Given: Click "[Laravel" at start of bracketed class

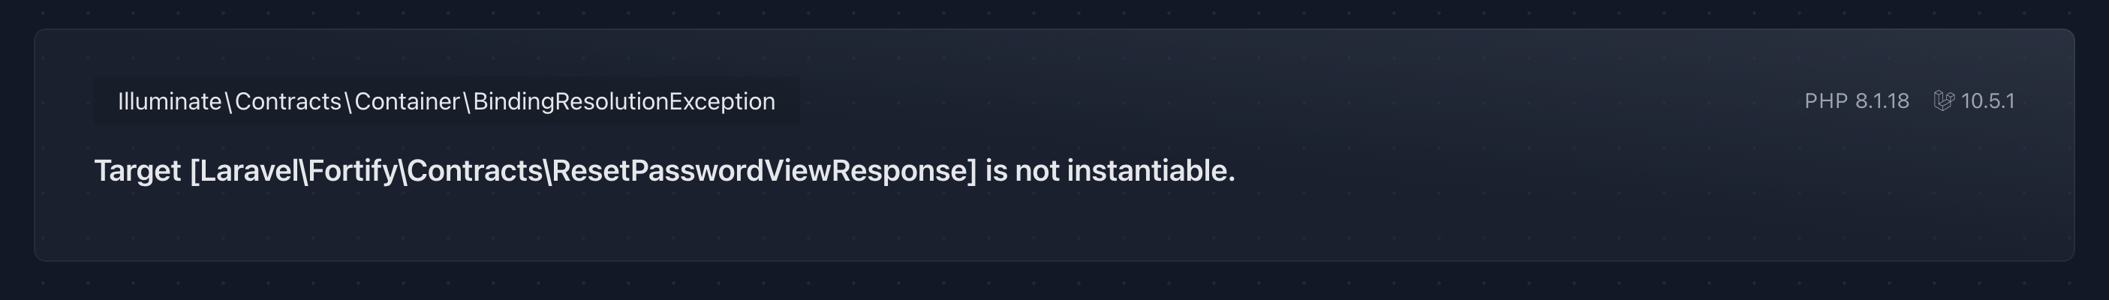Looking at the screenshot, I should [243, 171].
